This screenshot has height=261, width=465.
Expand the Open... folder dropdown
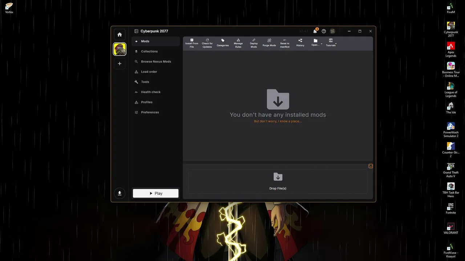(x=316, y=43)
